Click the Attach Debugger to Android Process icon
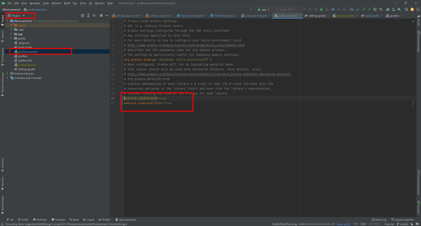 click(x=339, y=10)
